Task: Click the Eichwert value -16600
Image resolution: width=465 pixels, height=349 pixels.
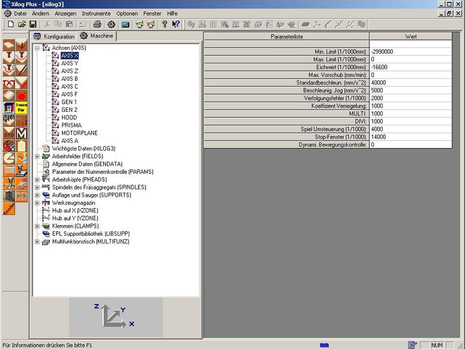Action: [x=410, y=67]
